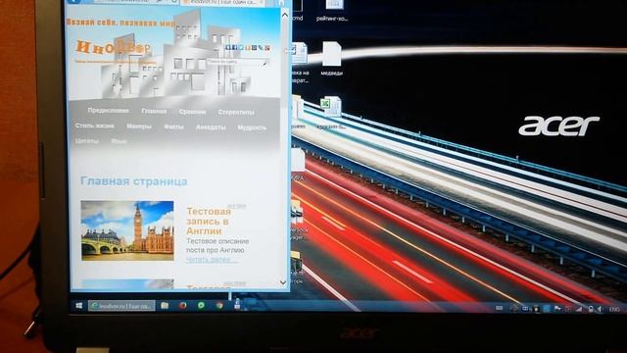Open the touch keyboard tray icon
This screenshot has width=627, height=353.
[499, 308]
